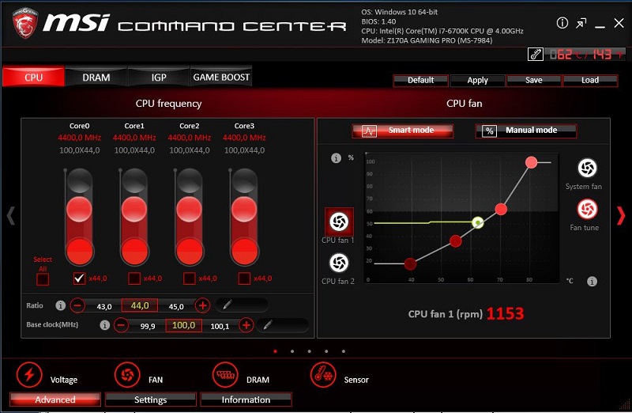Go to next page with right arrow
The image size is (632, 413).
click(x=621, y=215)
